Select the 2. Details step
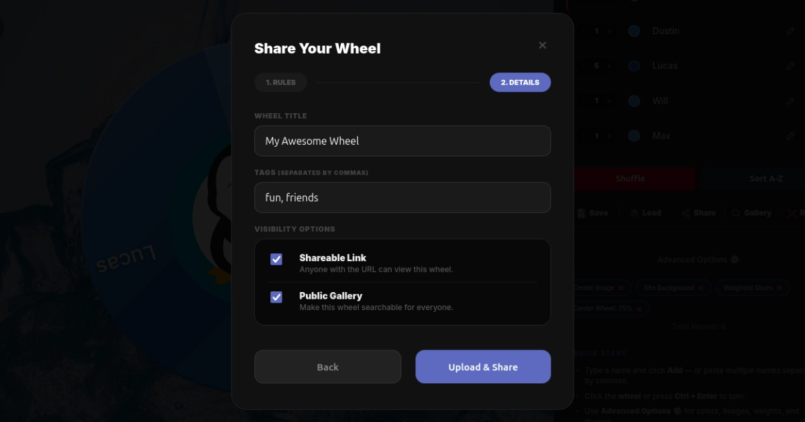 [x=521, y=82]
